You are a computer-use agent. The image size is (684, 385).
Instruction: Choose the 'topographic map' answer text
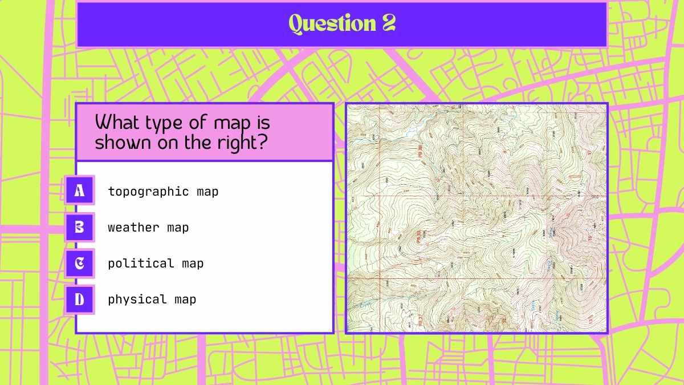(163, 192)
